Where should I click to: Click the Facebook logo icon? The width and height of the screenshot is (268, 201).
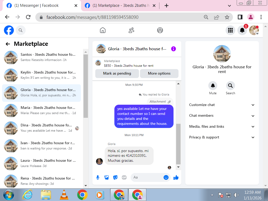(9, 30)
